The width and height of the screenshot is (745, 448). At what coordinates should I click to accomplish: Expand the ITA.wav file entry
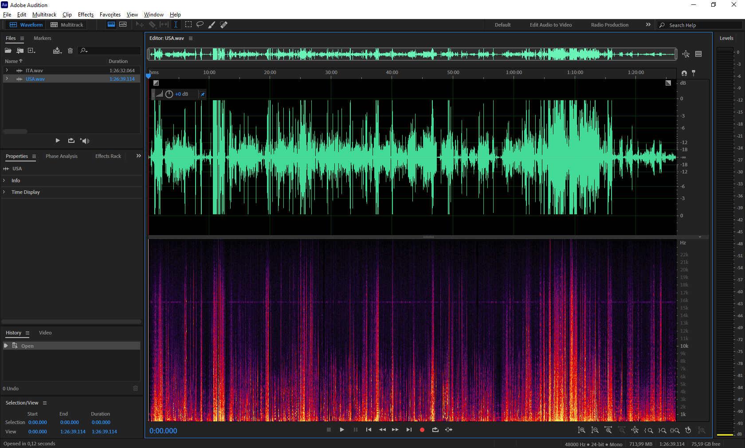7,71
